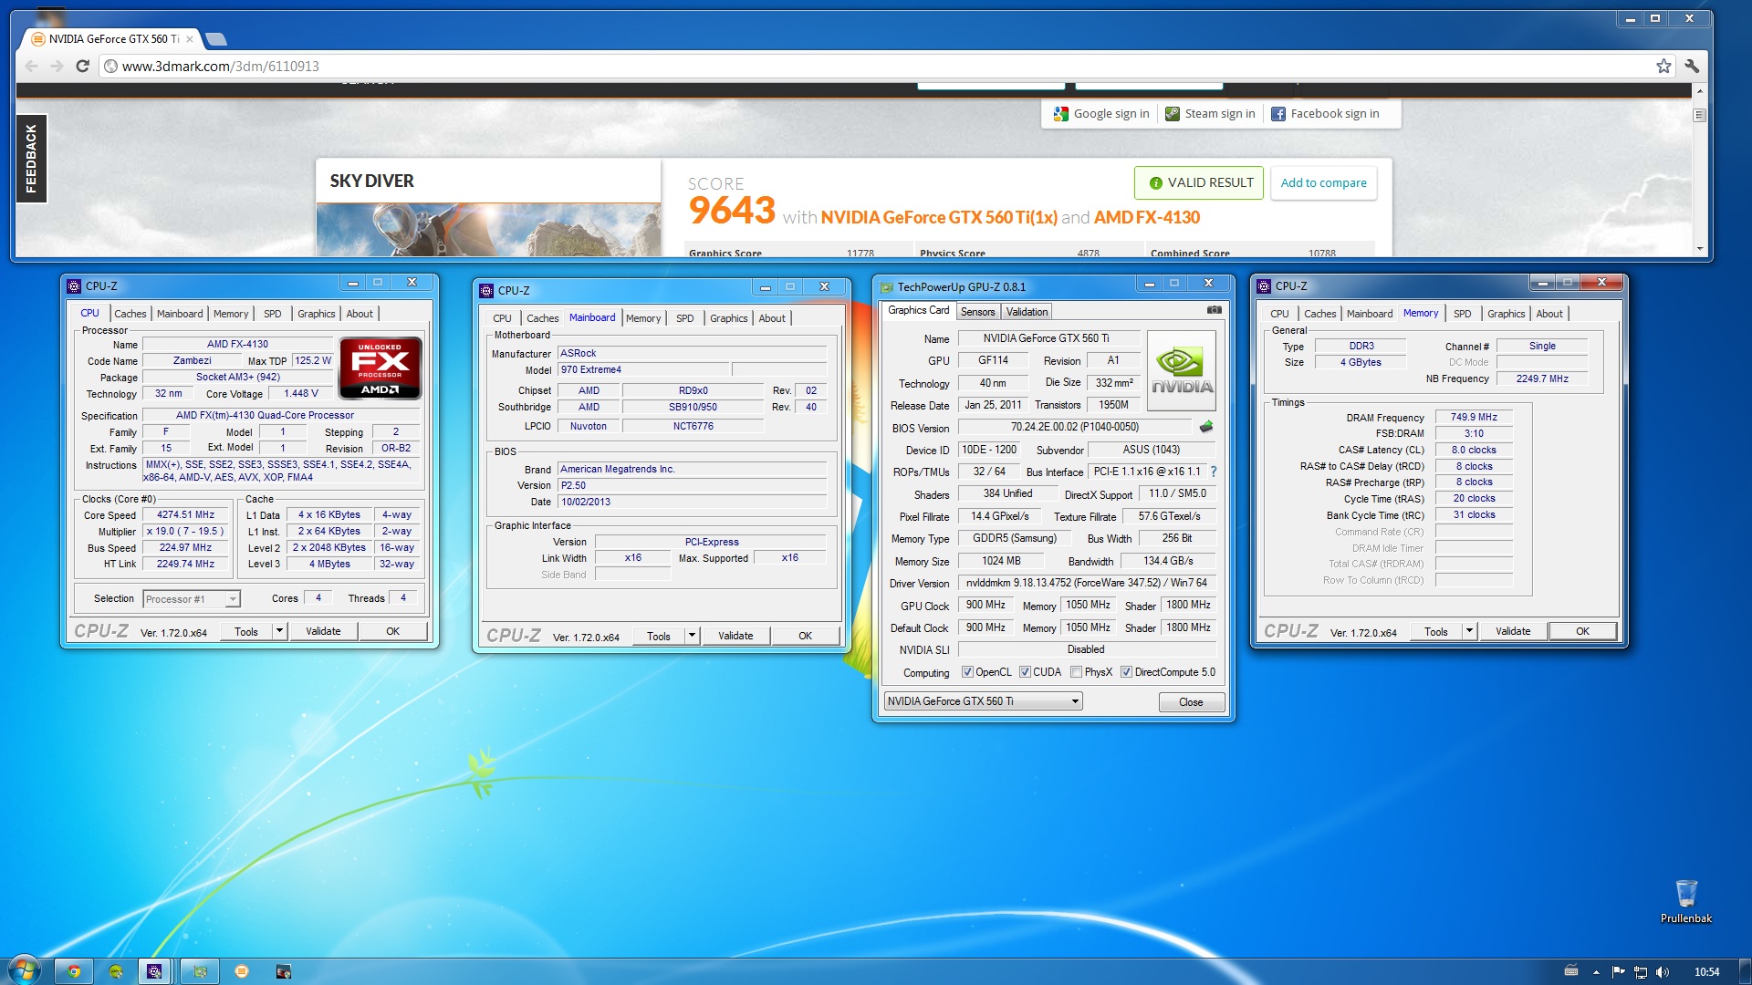Click the AMD FX processor logo in CPU-Z

[x=381, y=368]
